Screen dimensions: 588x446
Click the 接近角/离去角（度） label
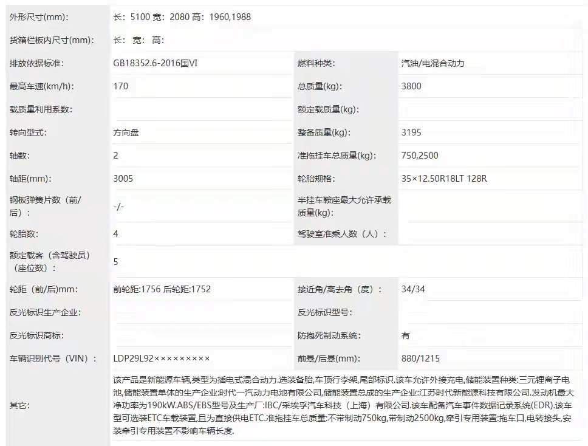340,289
